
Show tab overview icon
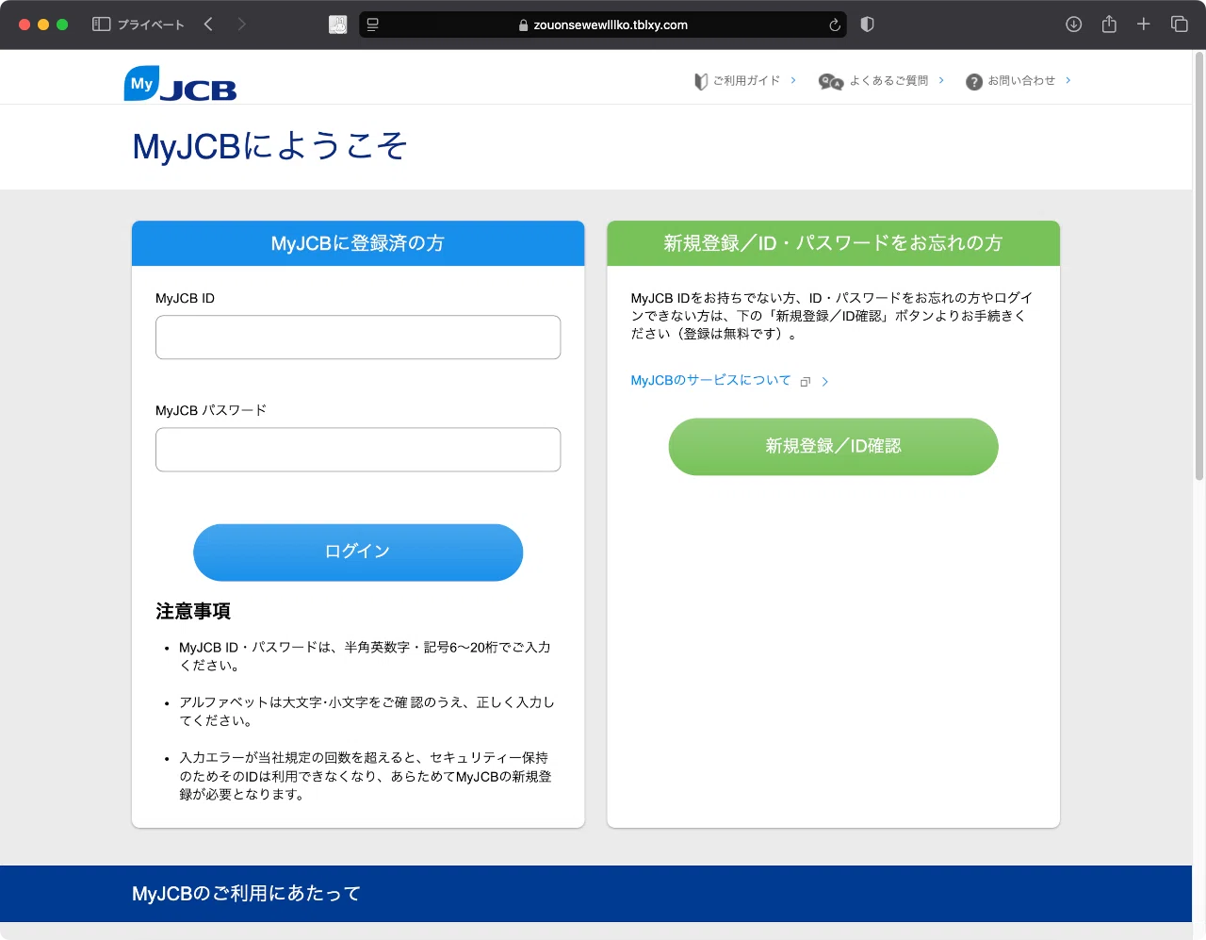1179,25
